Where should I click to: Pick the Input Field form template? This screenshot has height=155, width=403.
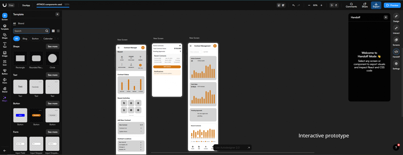(20, 144)
